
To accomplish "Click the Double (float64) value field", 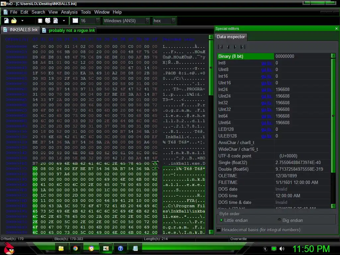I will [302, 169].
